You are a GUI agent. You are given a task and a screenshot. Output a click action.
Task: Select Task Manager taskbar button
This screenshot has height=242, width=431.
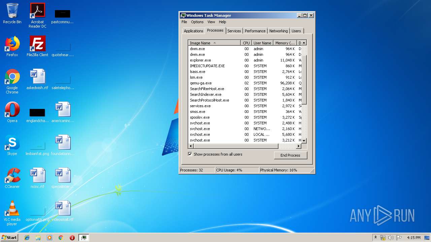point(84,238)
